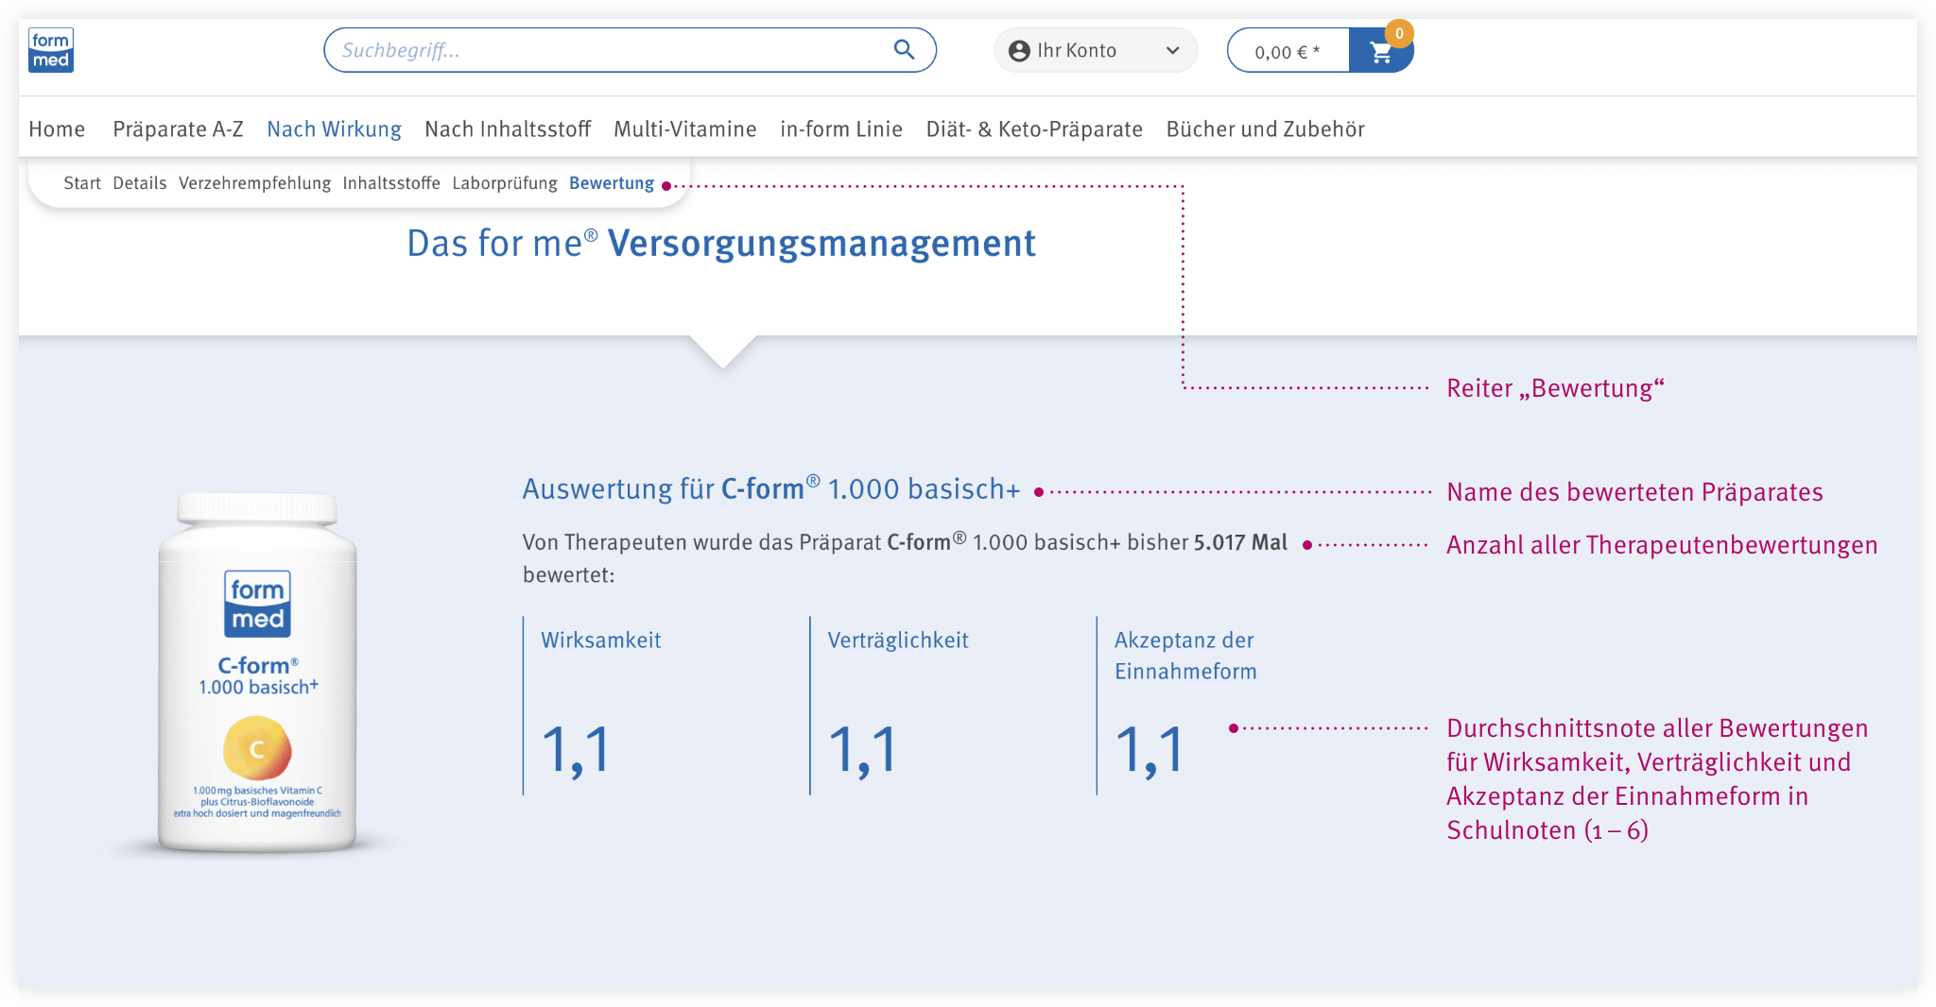Open Nach Inhaltsstoff menu
Image resolution: width=1936 pixels, height=1007 pixels.
(508, 129)
